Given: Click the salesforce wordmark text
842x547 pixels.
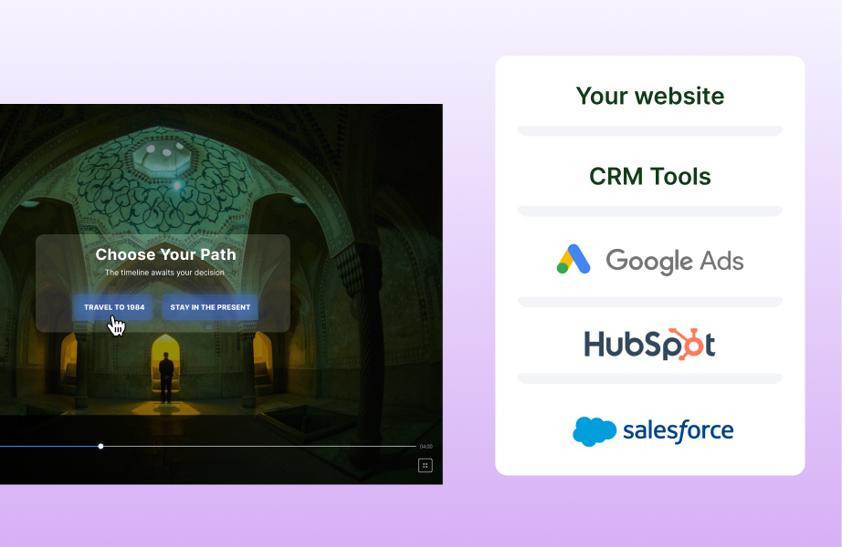Looking at the screenshot, I should (678, 430).
